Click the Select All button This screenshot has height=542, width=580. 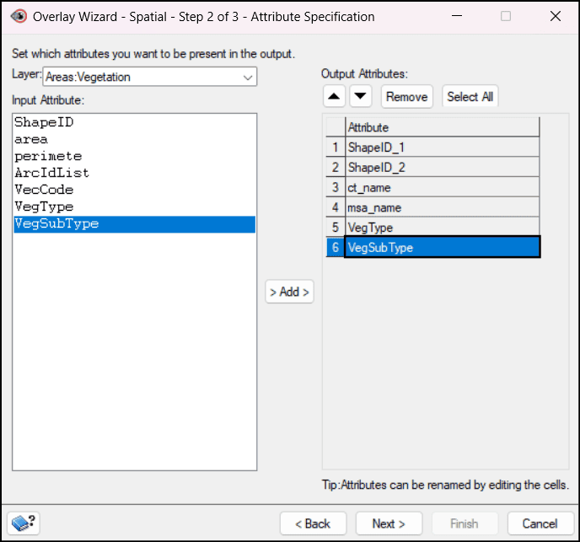click(x=470, y=97)
